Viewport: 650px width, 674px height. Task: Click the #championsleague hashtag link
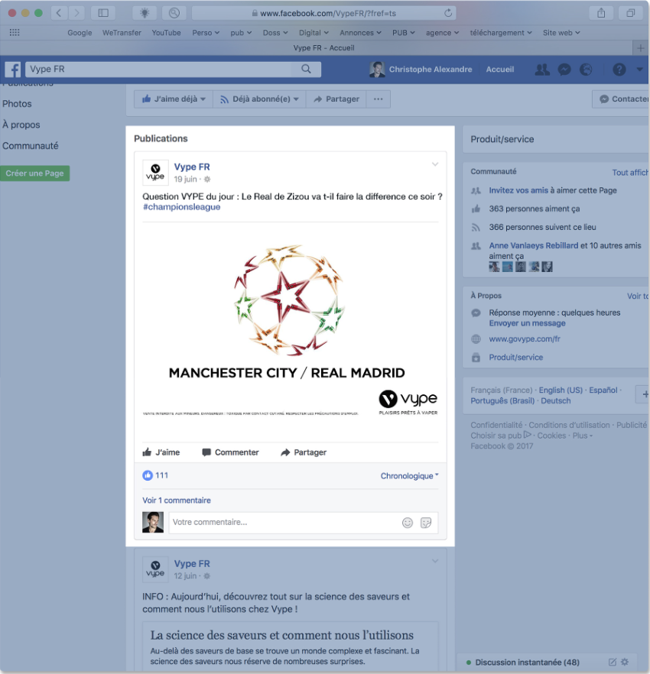181,207
